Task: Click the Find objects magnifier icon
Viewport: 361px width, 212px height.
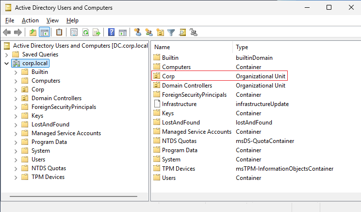Action: (x=182, y=32)
